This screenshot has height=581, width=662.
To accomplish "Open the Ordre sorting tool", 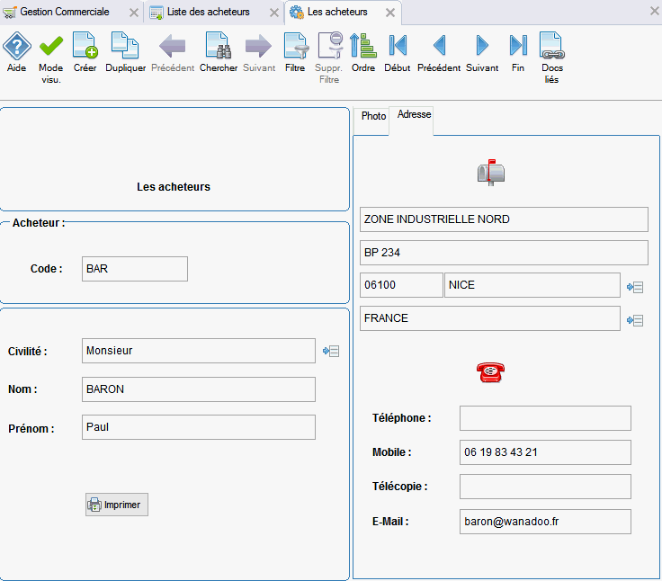I will pyautogui.click(x=363, y=53).
